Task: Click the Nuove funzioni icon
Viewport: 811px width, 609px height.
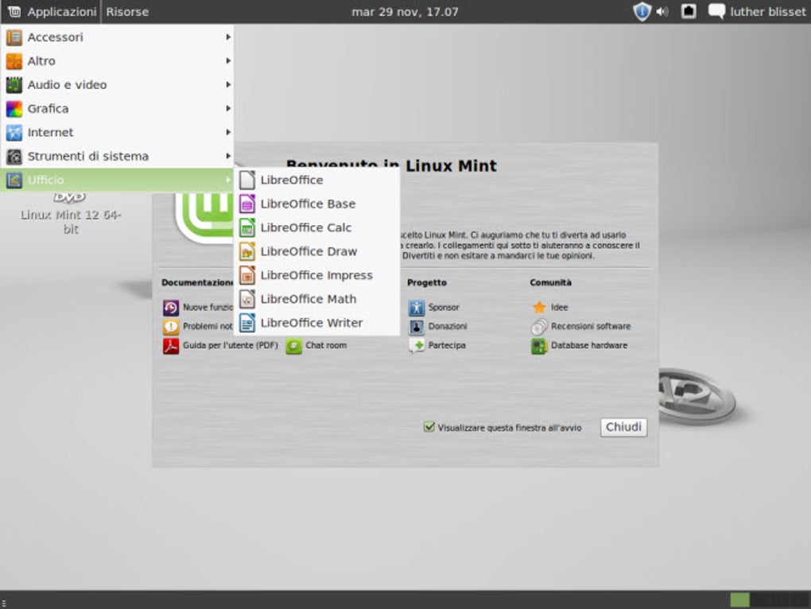Action: 171,308
